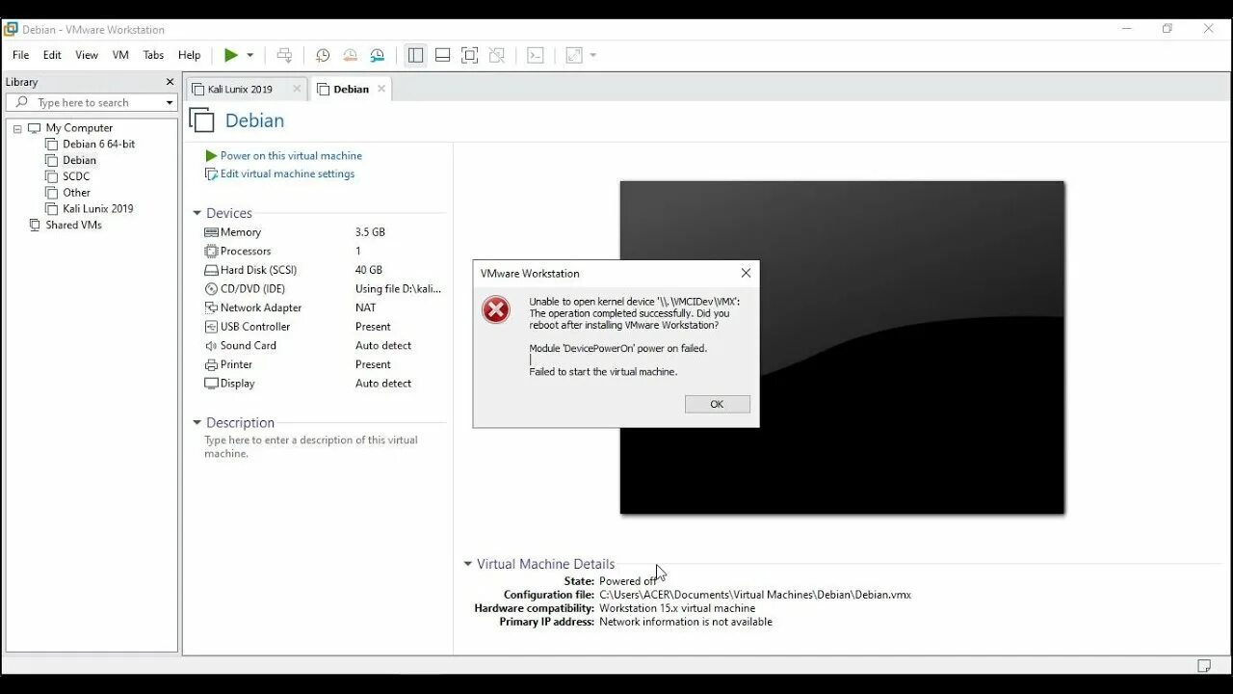Image resolution: width=1233 pixels, height=694 pixels.
Task: Select Other in the library tree
Action: pyautogui.click(x=76, y=192)
